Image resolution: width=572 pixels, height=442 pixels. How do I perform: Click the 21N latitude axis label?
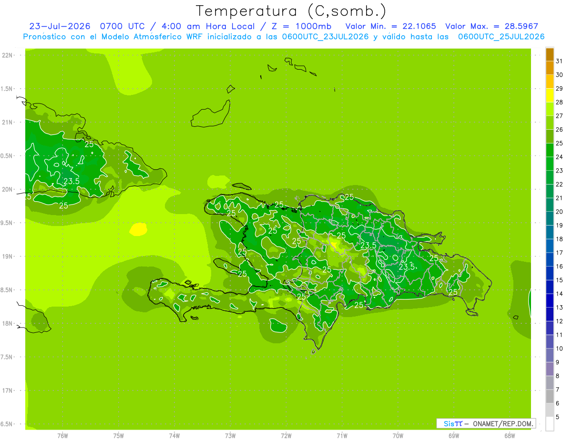click(7, 122)
